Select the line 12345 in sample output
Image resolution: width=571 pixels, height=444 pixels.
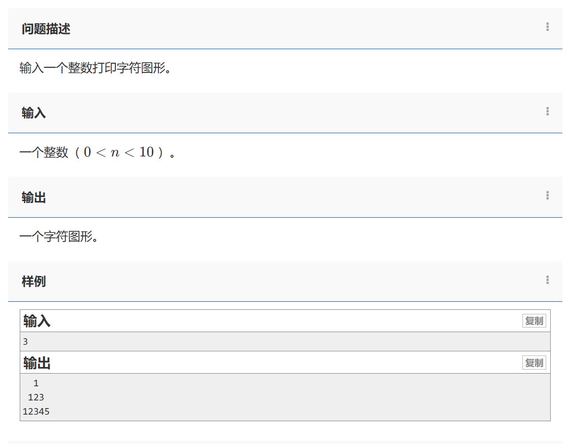coord(36,411)
